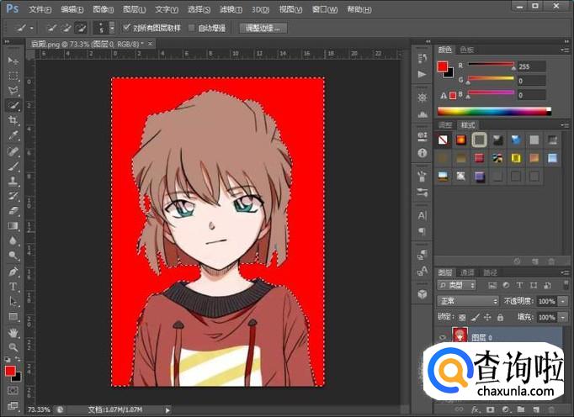Screen dimensions: 574x417
Task: Select the Type (T) tool
Action: click(13, 287)
